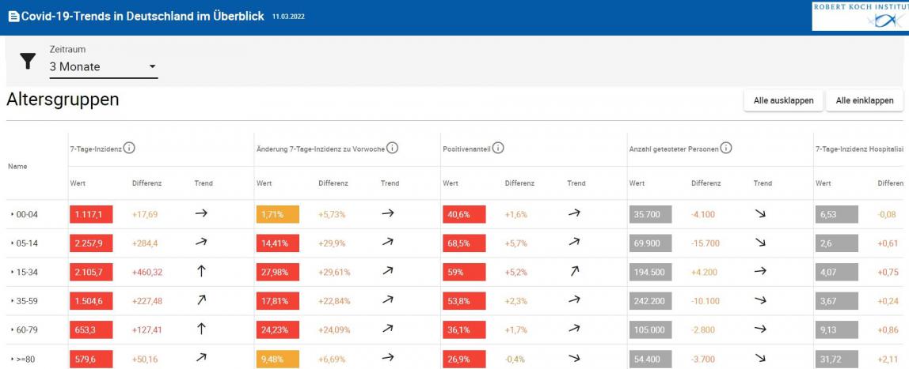Image resolution: width=909 pixels, height=369 pixels.
Task: Click the Name column header
Action: coord(16,167)
